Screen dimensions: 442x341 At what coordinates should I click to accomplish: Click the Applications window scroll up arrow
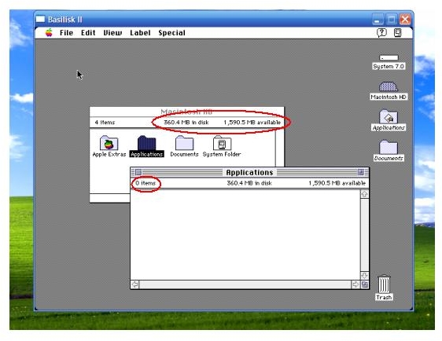point(364,194)
